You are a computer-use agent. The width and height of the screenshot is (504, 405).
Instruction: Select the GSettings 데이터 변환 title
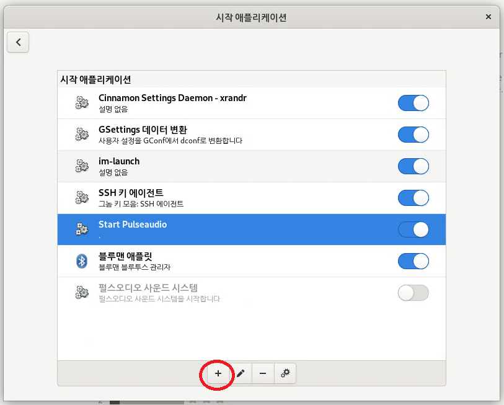click(143, 130)
